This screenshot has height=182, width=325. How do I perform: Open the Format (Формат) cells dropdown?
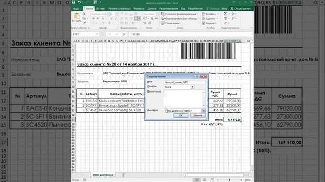tap(210, 23)
